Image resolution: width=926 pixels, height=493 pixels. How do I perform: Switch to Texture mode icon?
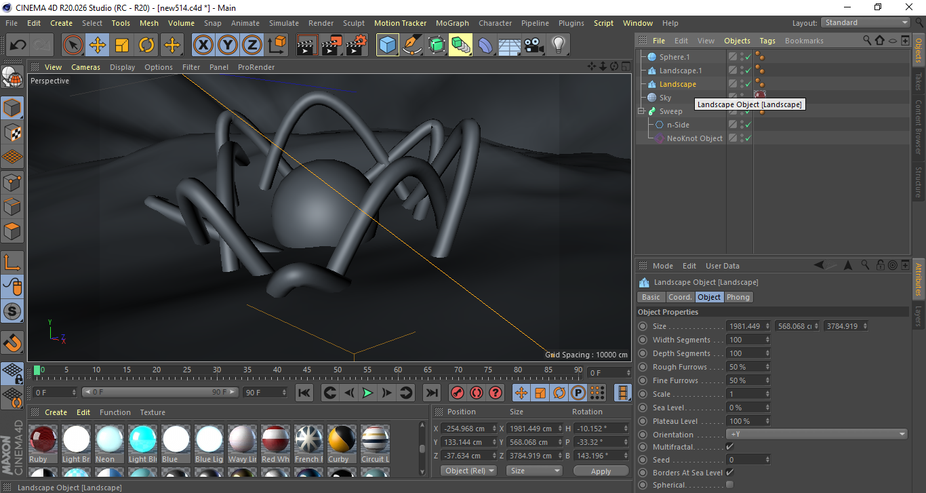point(12,133)
